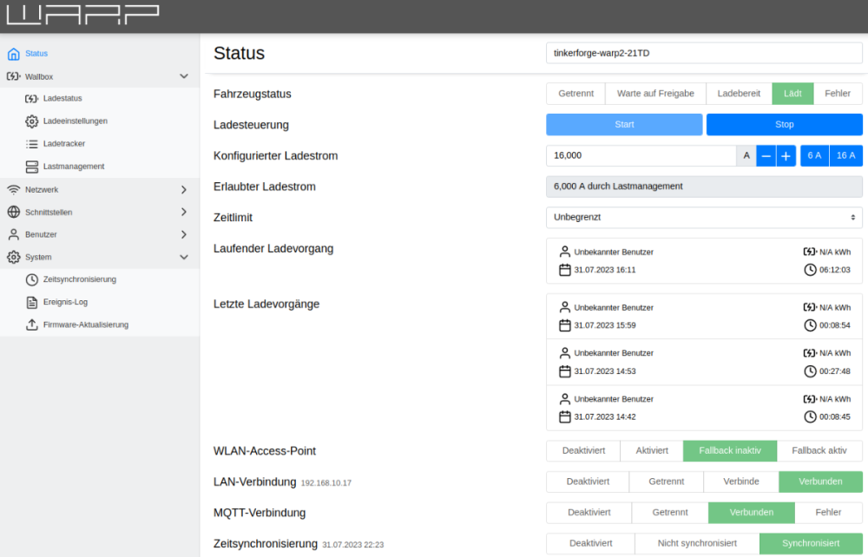Click the Lastmanagement server icon
868x557 pixels.
[x=32, y=167]
